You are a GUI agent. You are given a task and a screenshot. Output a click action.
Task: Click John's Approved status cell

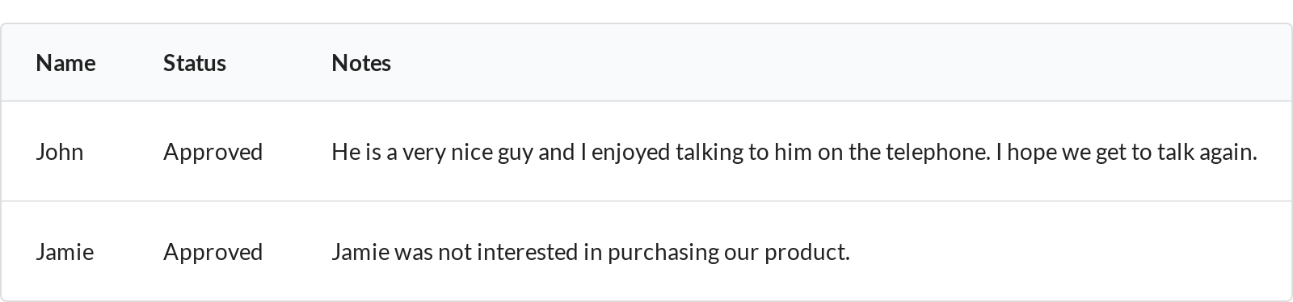(213, 152)
